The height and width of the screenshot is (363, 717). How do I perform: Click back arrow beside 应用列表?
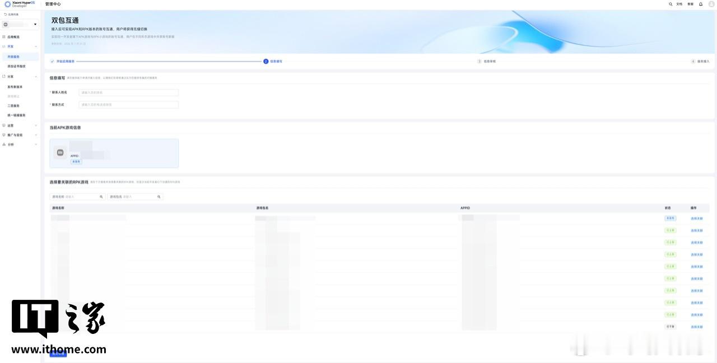click(5, 15)
